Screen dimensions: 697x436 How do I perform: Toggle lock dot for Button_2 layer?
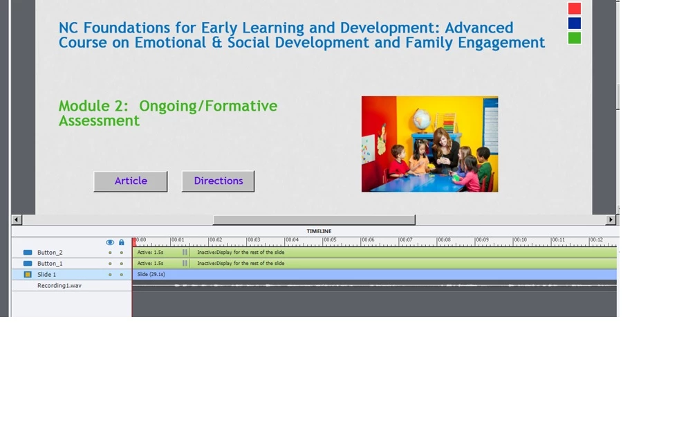click(122, 253)
